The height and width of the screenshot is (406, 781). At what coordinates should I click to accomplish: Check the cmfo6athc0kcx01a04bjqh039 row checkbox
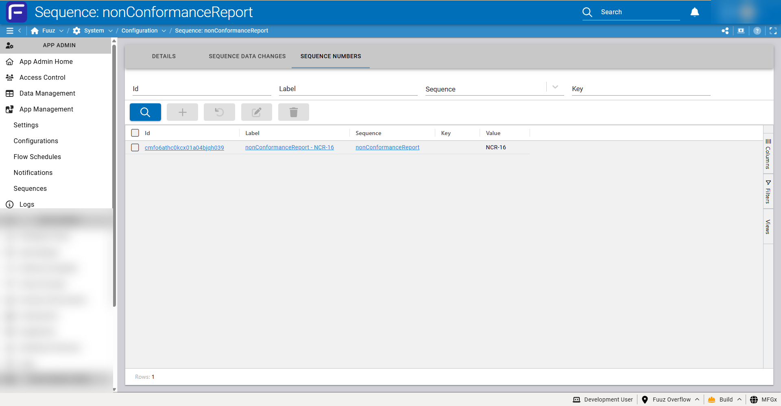(x=135, y=147)
